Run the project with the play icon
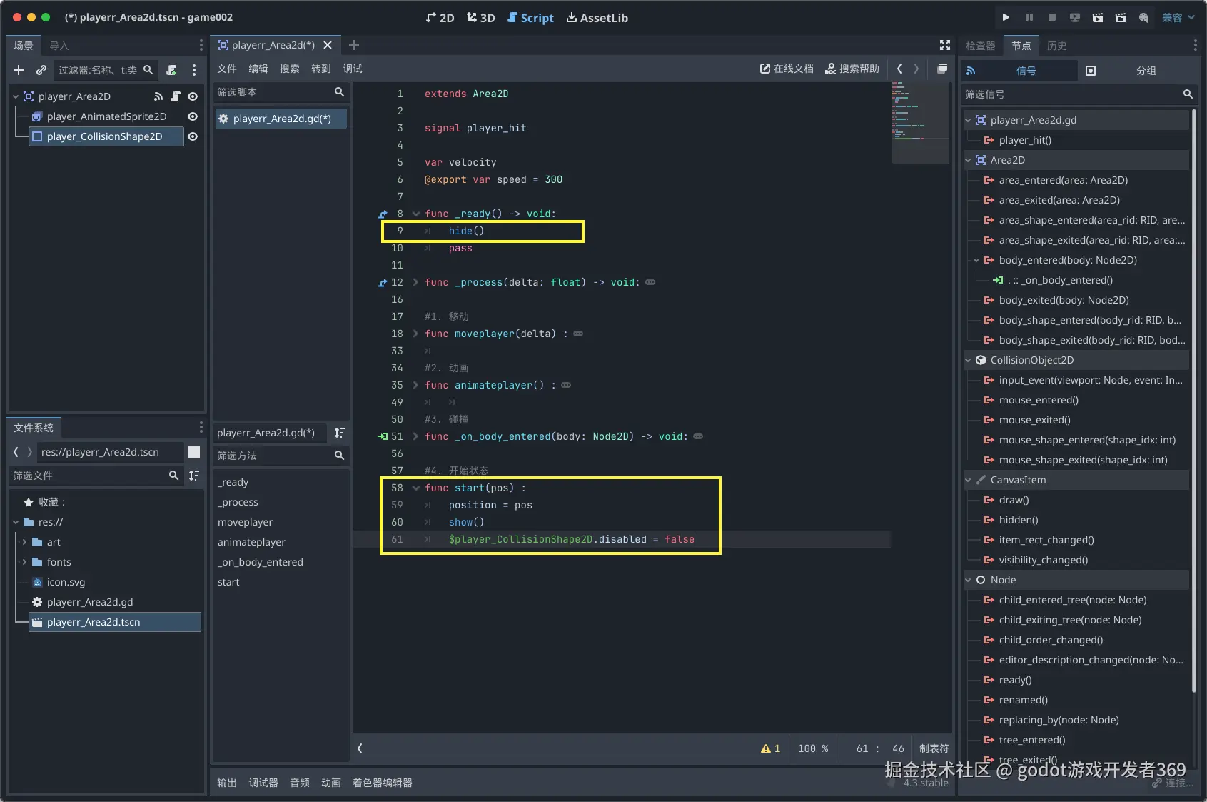Viewport: 1207px width, 802px height. [x=1006, y=17]
